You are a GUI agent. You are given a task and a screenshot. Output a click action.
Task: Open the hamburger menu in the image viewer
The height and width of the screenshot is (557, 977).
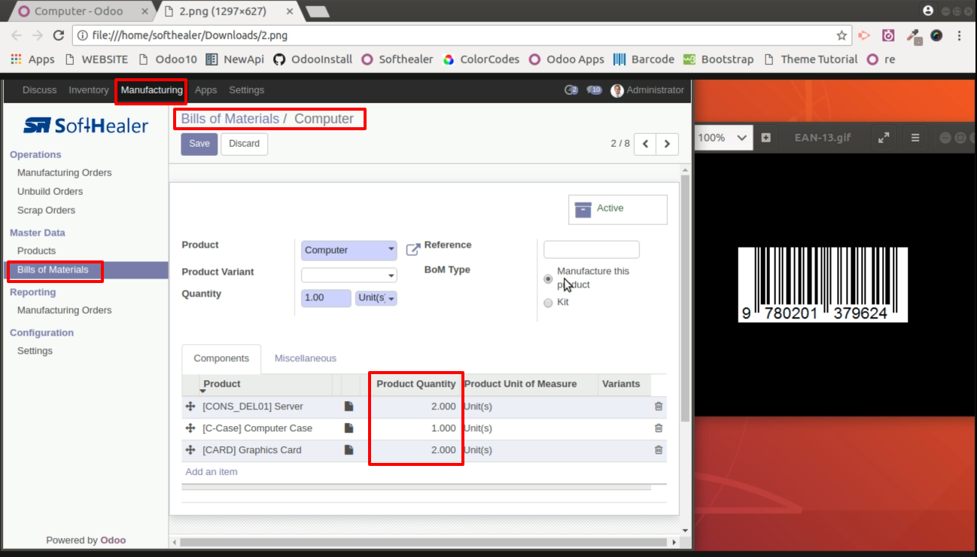pyautogui.click(x=915, y=138)
